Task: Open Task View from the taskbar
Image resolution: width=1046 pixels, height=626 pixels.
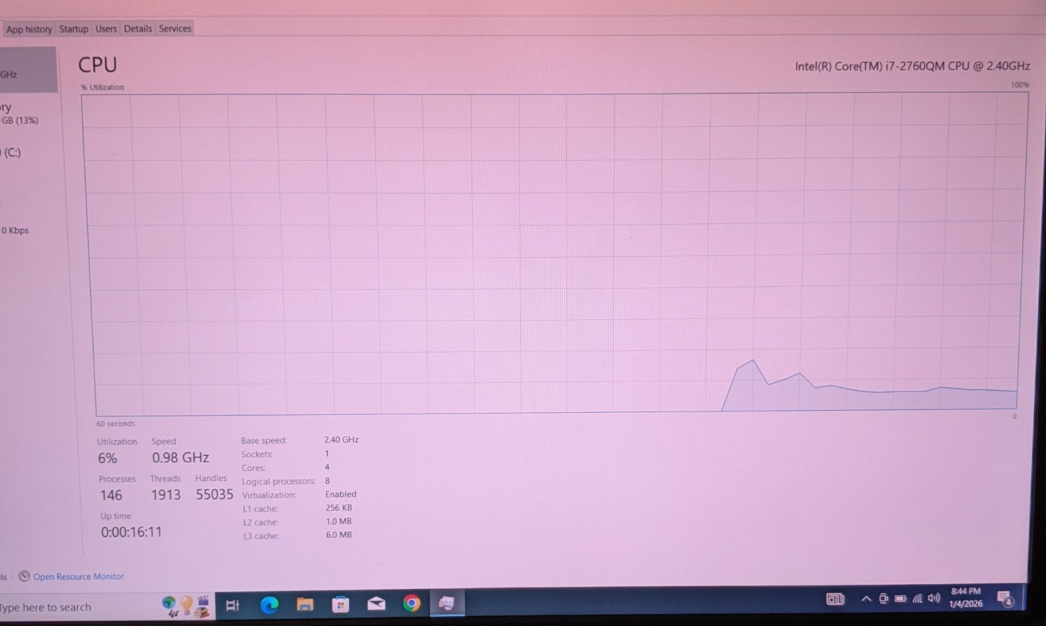Action: point(232,605)
